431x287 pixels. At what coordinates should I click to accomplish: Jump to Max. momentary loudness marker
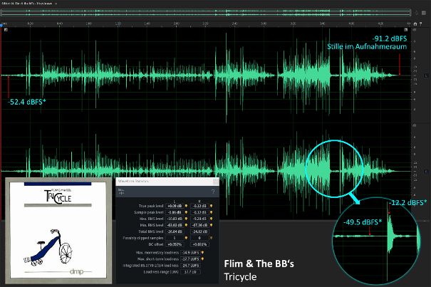pyautogui.click(x=204, y=252)
